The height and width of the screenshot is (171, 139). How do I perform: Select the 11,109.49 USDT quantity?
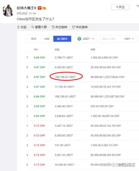[64, 87]
